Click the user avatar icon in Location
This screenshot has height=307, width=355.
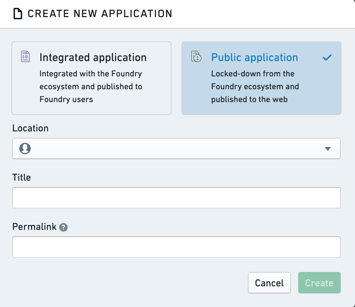25,149
